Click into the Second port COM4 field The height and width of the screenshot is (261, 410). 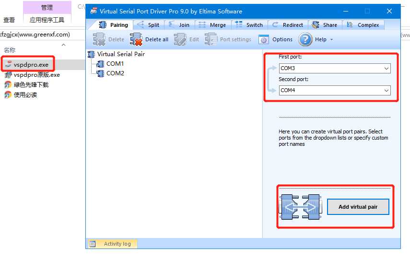335,91
